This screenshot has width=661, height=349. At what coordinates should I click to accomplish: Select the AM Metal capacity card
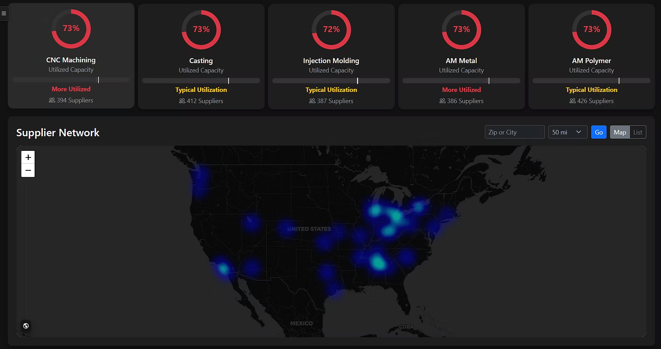click(x=461, y=57)
